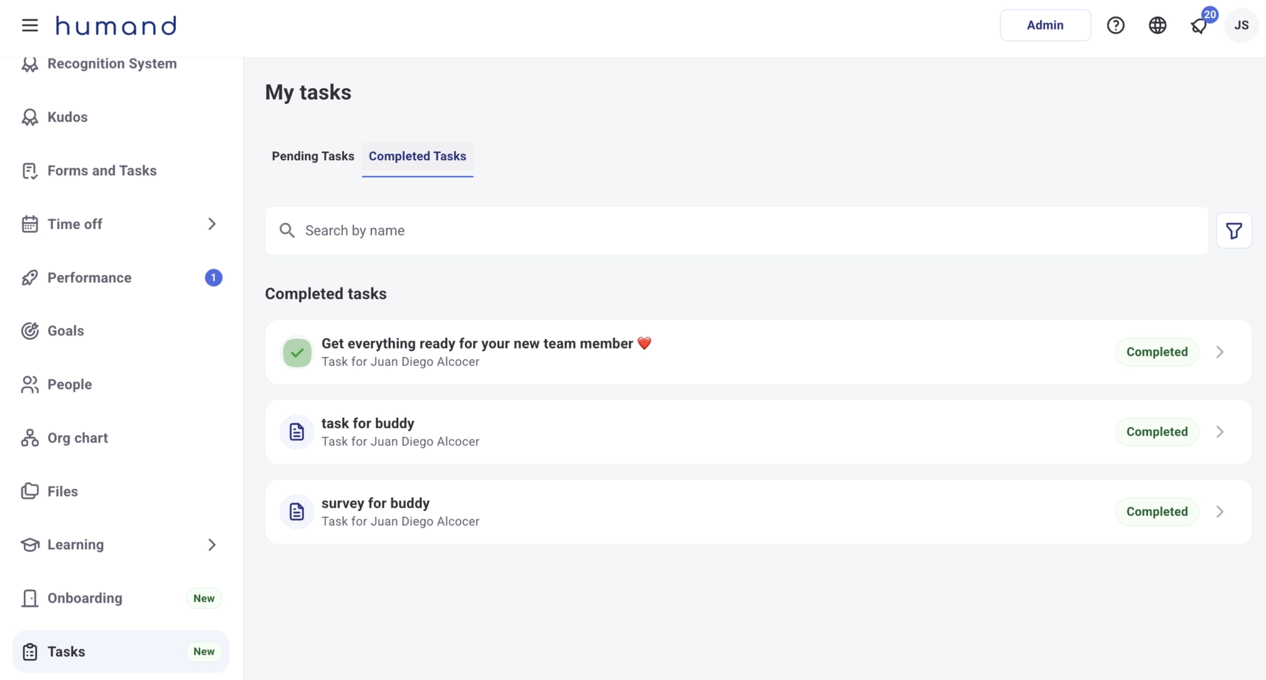Image resolution: width=1266 pixels, height=680 pixels.
Task: Click the Admin button
Action: (x=1044, y=25)
